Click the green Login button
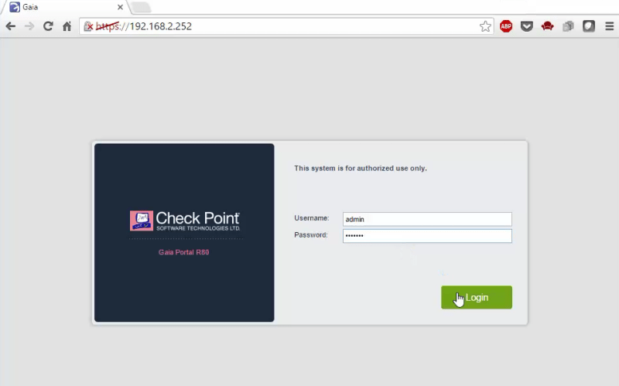This screenshot has height=386, width=619. (477, 297)
